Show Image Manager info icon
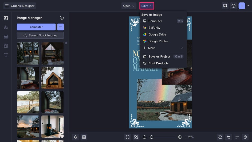This screenshot has height=142, width=252. tap(62, 18)
